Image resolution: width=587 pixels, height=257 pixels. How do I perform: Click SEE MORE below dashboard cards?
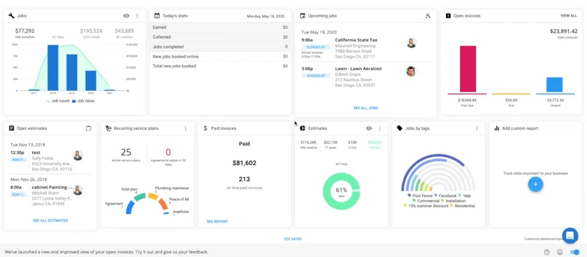pyautogui.click(x=293, y=239)
